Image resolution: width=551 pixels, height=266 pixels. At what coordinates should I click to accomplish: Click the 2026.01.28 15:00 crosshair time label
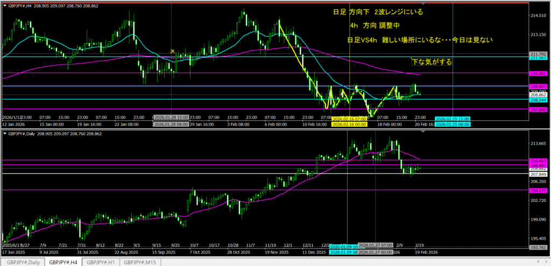(172, 117)
